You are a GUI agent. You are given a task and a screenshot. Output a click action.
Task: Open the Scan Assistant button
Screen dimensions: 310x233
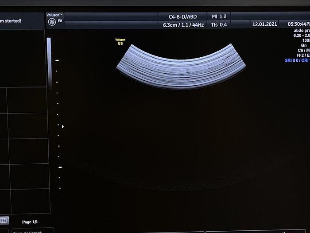(27, 231)
